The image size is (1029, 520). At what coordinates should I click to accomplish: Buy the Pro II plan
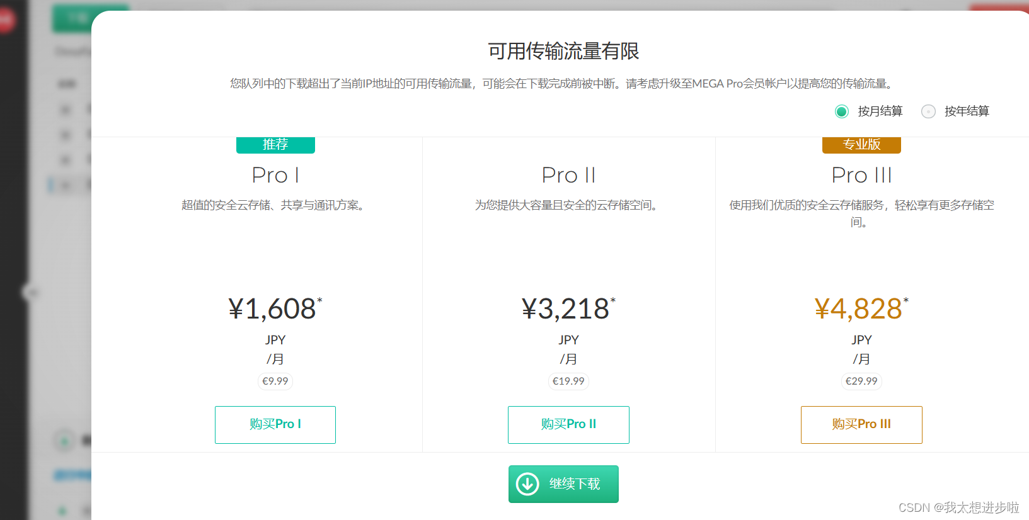tap(568, 425)
